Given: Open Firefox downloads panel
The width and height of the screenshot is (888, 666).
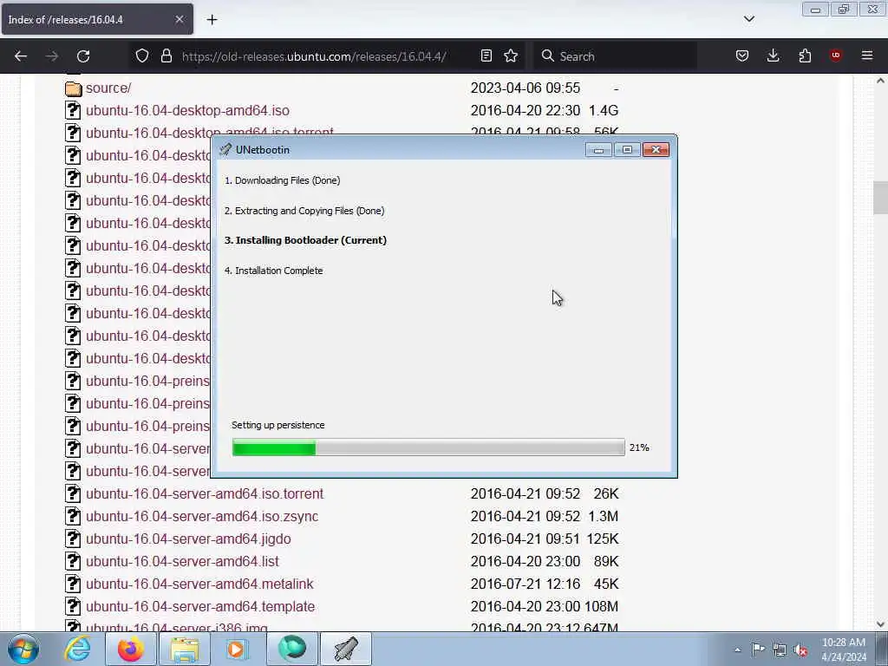Looking at the screenshot, I should click(773, 55).
